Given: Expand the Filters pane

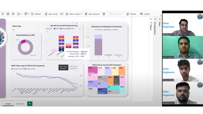Looking at the screenshot, I should [151, 19].
